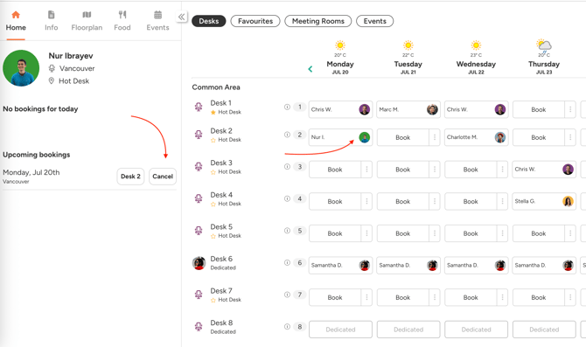Click Nur Ibrayev profile picture
Viewport: 586px width, 347px height.
pyautogui.click(x=21, y=68)
